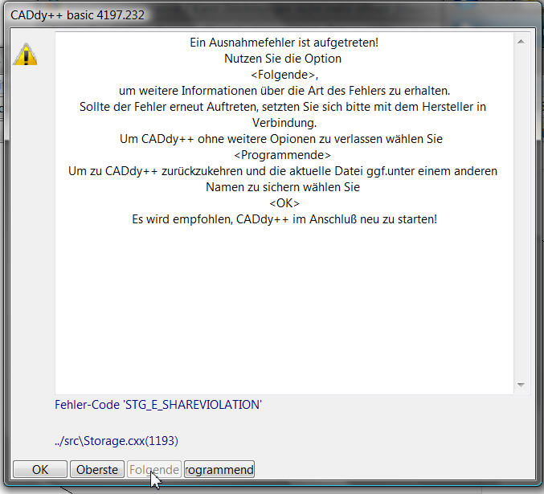
Task: Click the yellow warning triangle icon
Action: [x=26, y=55]
